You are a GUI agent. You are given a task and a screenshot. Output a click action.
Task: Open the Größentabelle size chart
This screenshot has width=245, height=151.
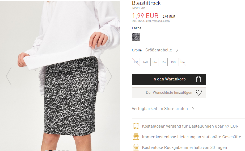pyautogui.click(x=159, y=50)
